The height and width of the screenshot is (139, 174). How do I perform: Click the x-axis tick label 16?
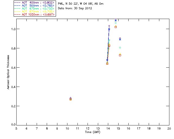pos(128,128)
